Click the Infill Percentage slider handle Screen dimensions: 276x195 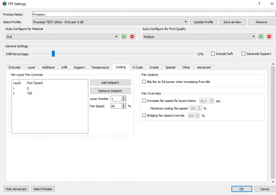[53, 54]
